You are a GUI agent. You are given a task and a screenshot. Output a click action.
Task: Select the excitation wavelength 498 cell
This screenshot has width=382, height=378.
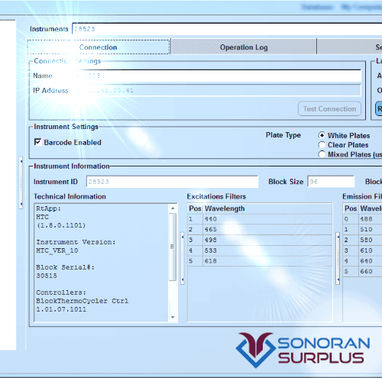coord(267,240)
